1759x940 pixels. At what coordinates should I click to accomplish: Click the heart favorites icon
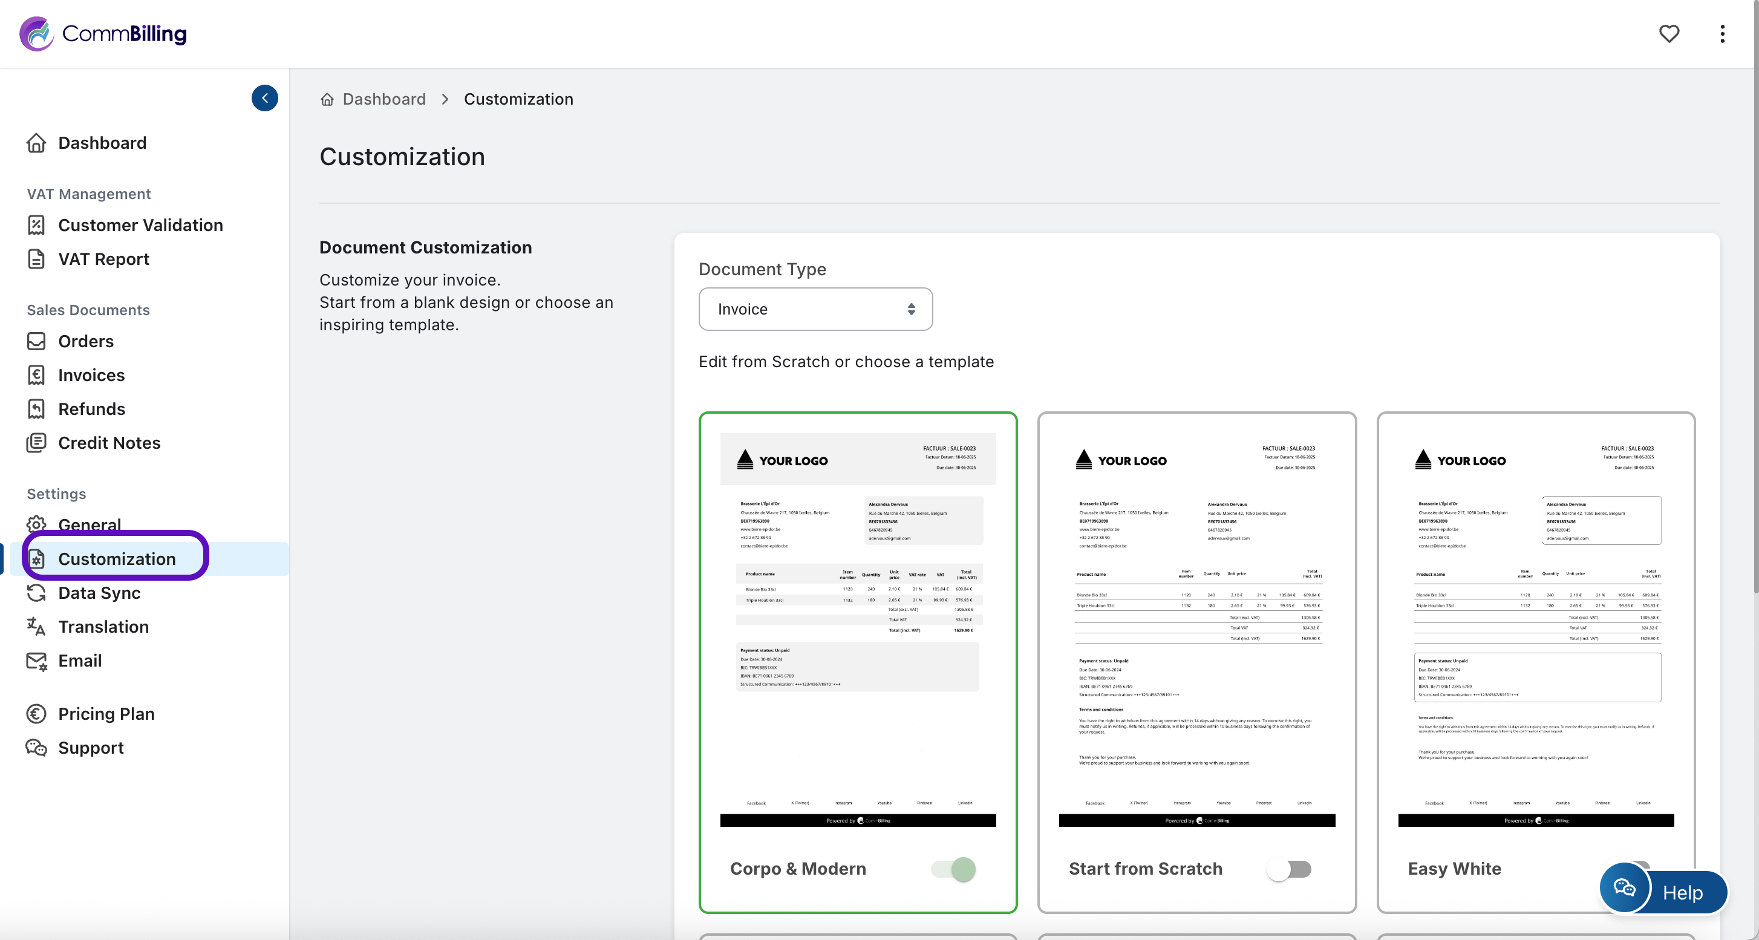(x=1668, y=33)
